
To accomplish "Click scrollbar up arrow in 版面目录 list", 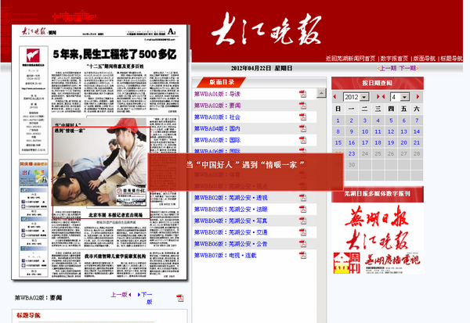I will point(321,93).
